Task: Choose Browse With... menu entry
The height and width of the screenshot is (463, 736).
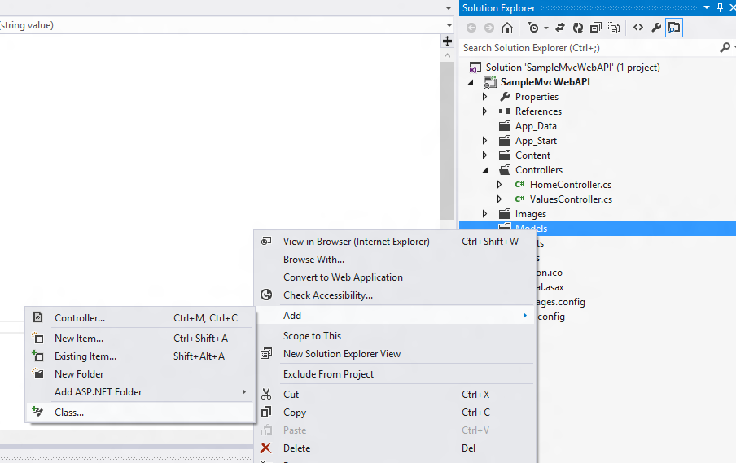Action: tap(393, 260)
